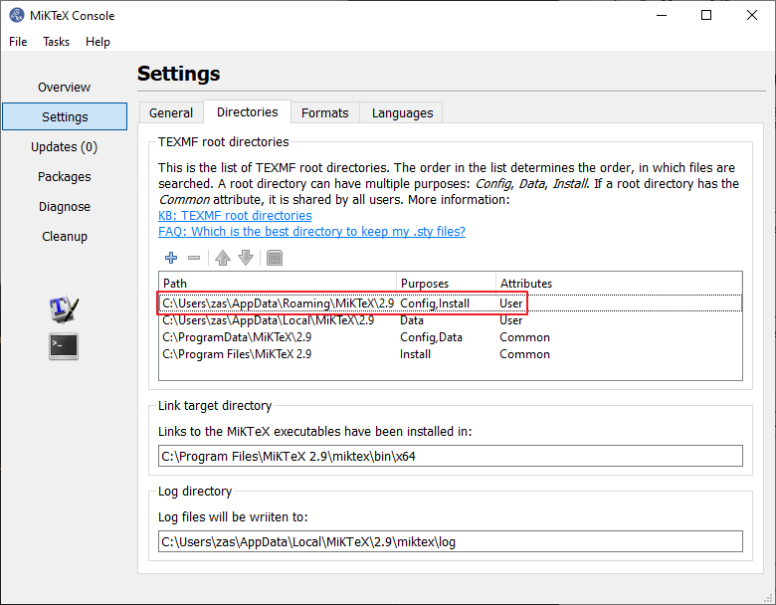Open the command prompt terminal icon
This screenshot has width=776, height=605.
point(64,346)
